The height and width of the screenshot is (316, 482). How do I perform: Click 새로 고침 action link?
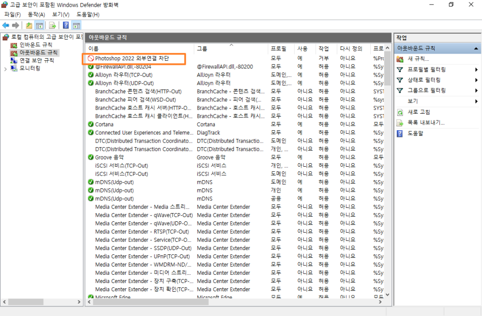[x=419, y=112]
